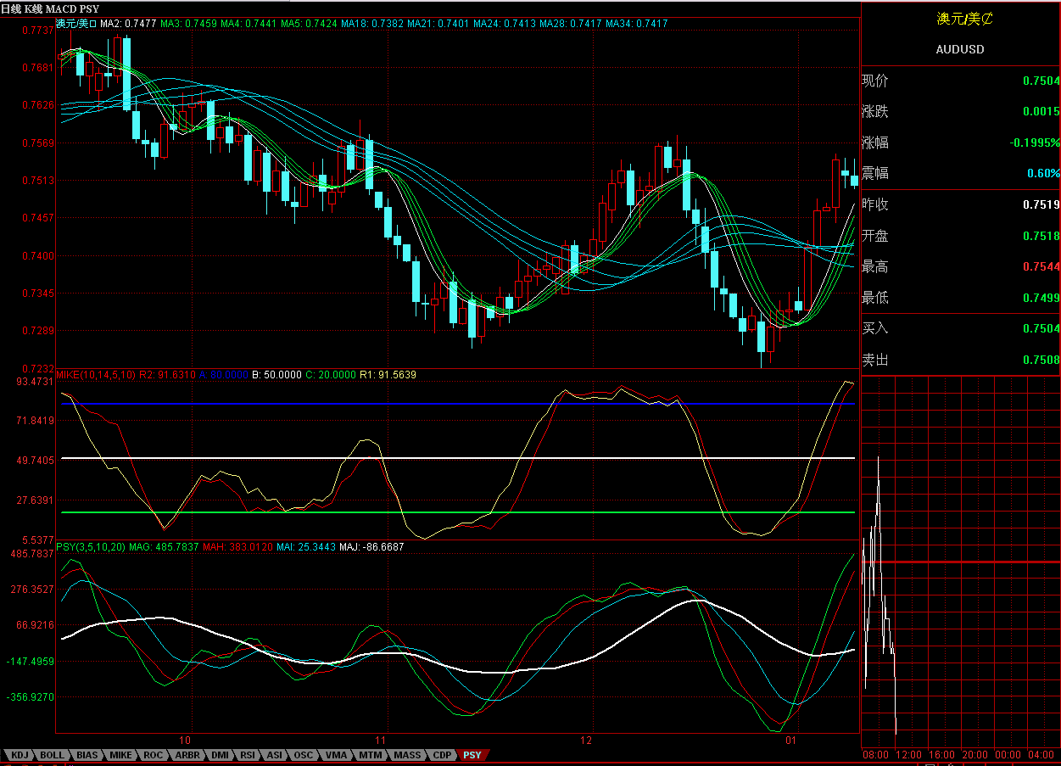This screenshot has width=1061, height=766.
Task: Open the ARBR indicator tab
Action: point(187,755)
